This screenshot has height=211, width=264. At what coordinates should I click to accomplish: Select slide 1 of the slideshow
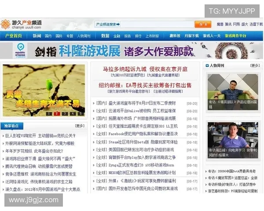pyautogui.click(x=49, y=113)
